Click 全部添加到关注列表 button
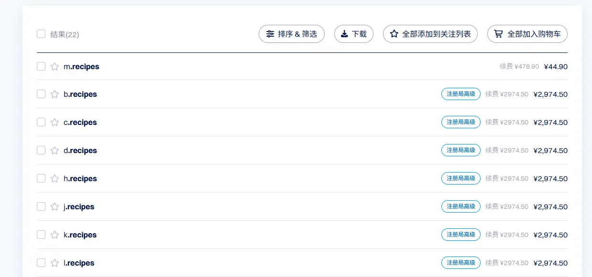The width and height of the screenshot is (592, 277). [x=430, y=34]
